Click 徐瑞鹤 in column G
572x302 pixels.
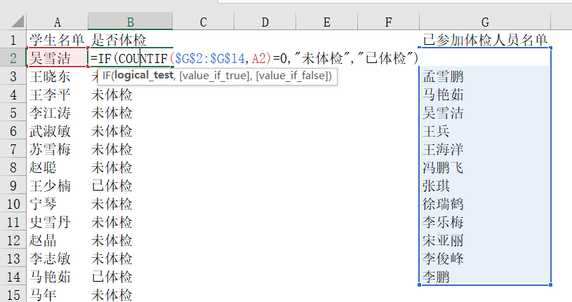[x=485, y=204]
